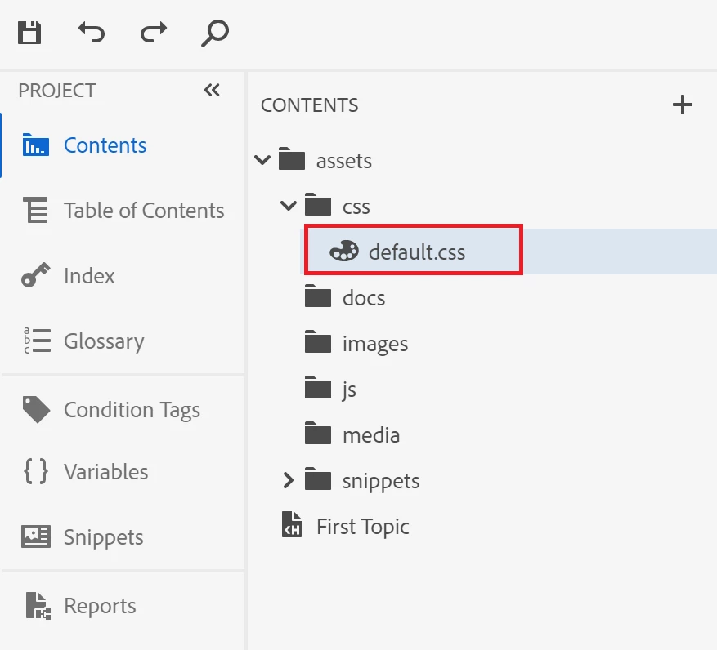Click the media folder icon
The width and height of the screenshot is (717, 650).
click(x=318, y=433)
